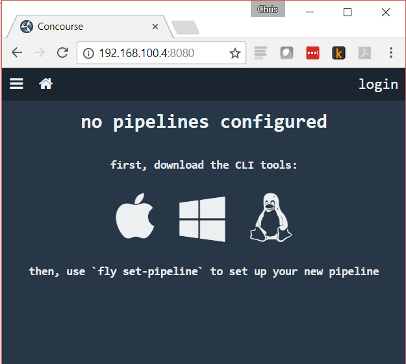Close the Concourse tab
The image size is (406, 364).
click(155, 27)
